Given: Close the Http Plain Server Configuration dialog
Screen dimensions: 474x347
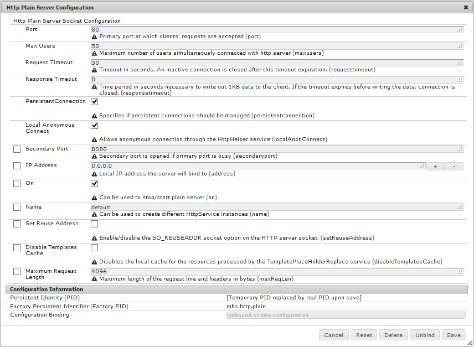Looking at the screenshot, I should 466,8.
